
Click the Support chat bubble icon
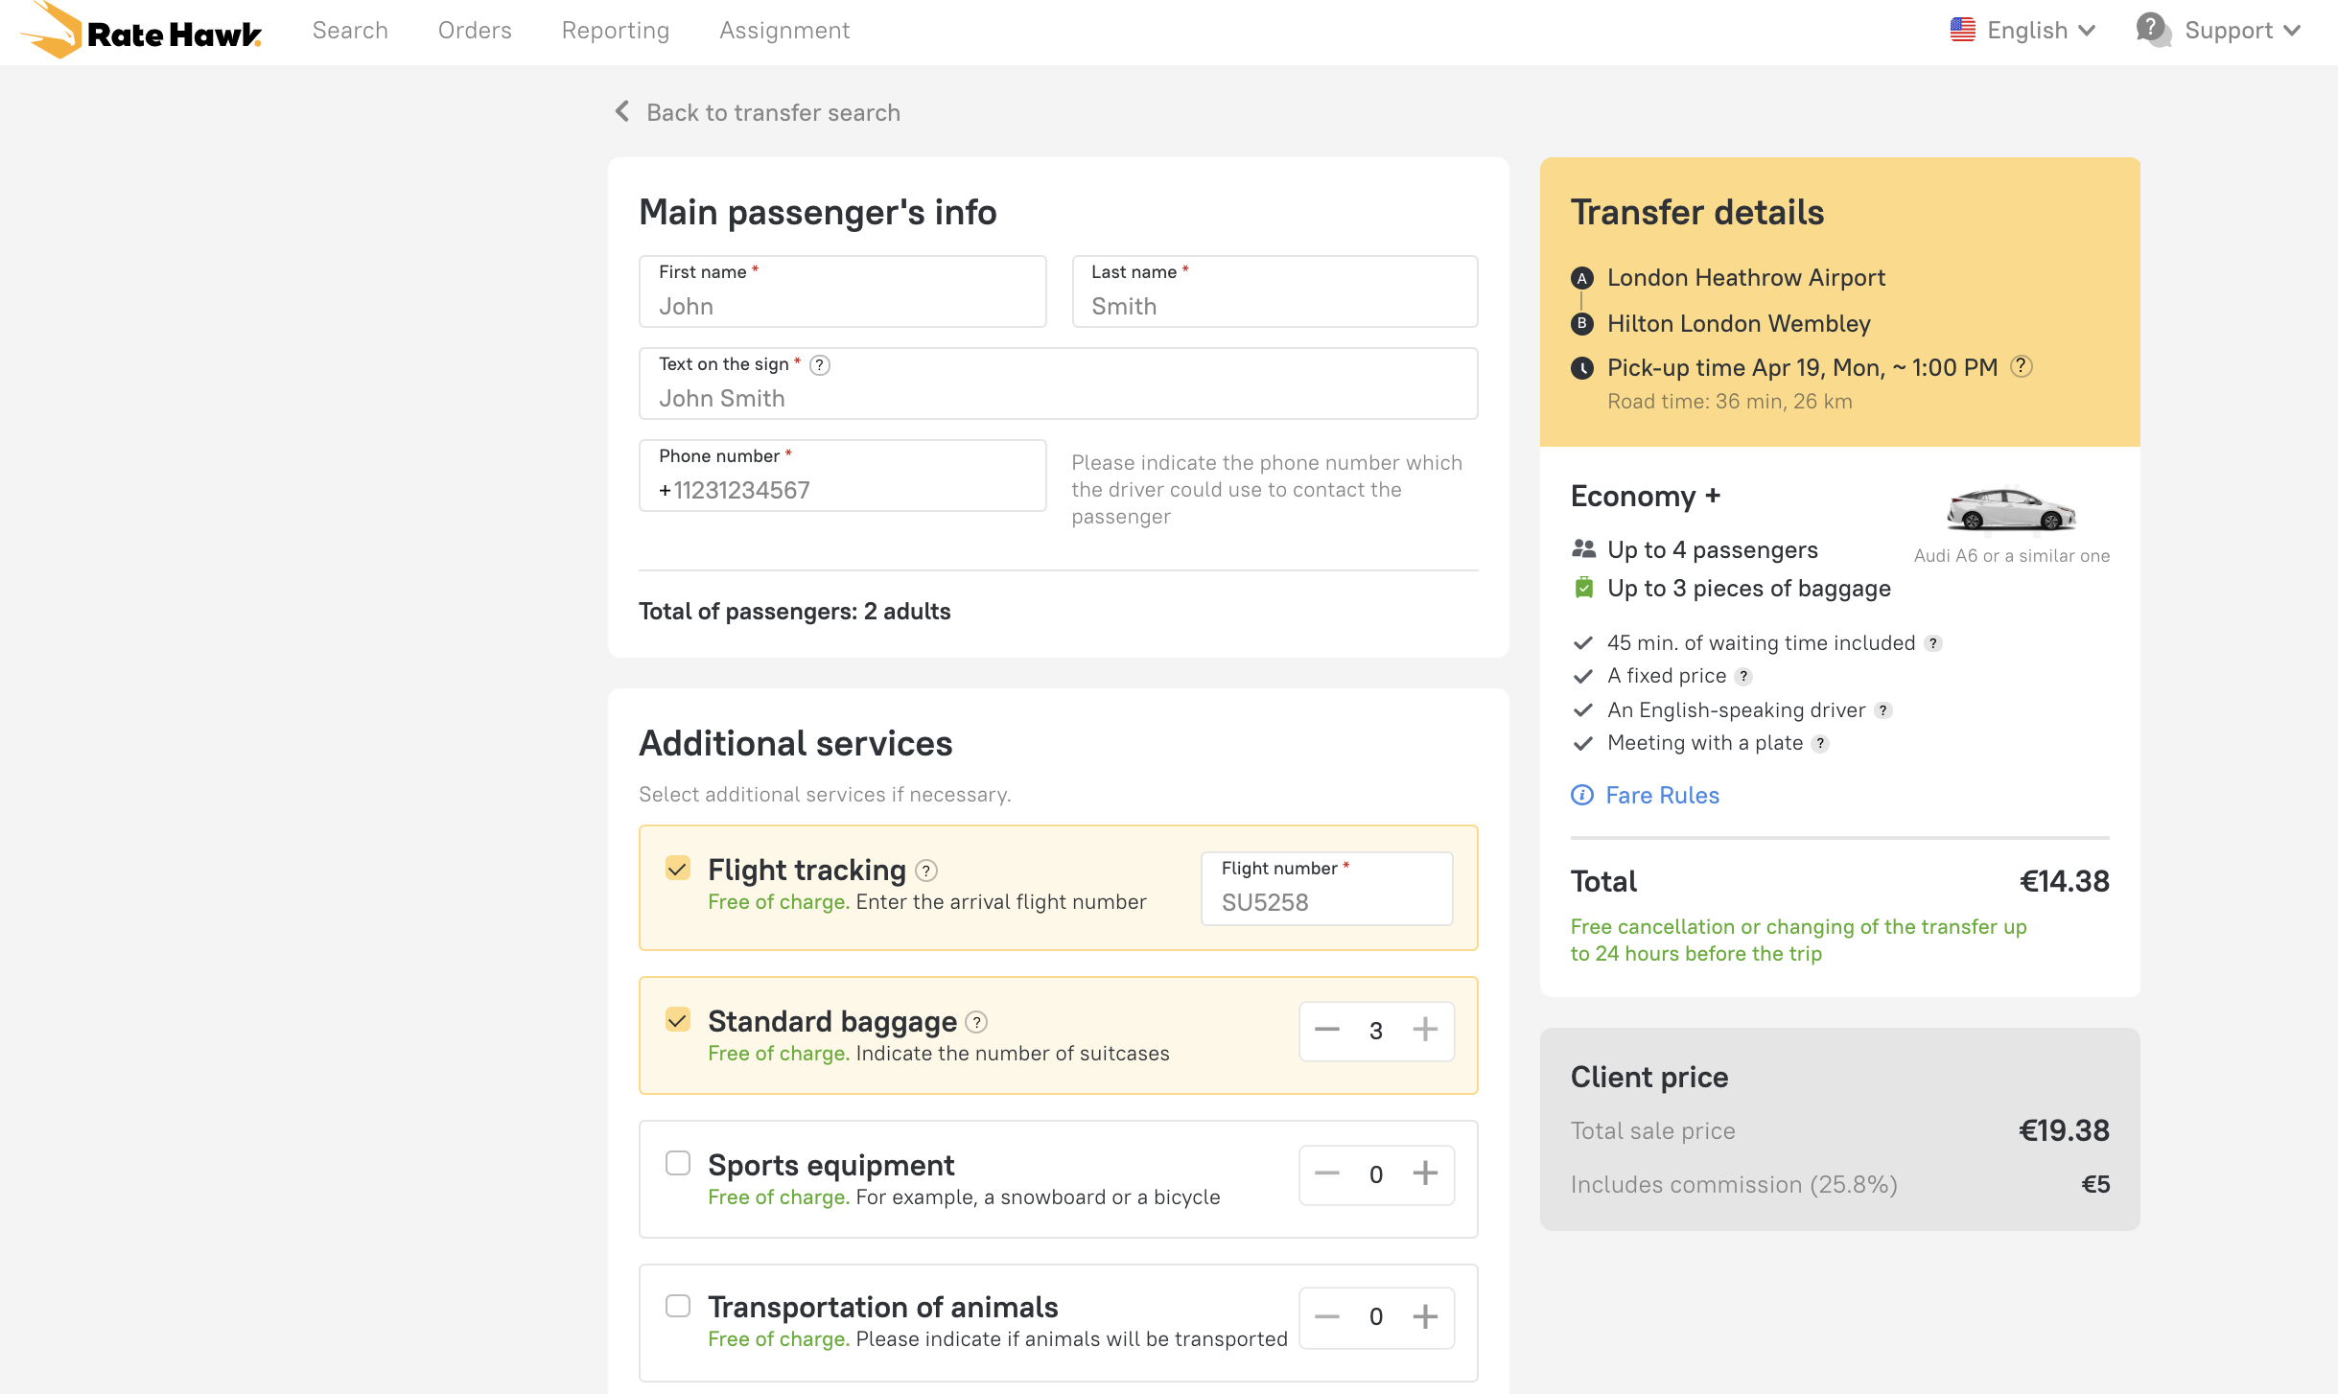coord(2153,29)
